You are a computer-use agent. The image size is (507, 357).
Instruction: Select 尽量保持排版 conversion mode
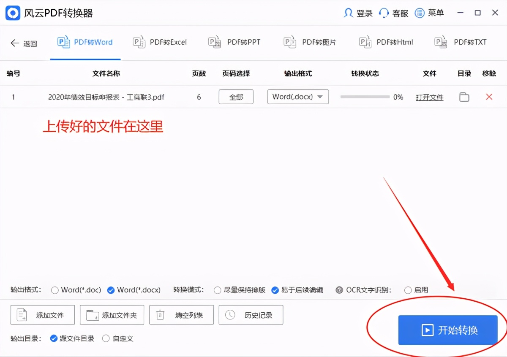pyautogui.click(x=218, y=290)
